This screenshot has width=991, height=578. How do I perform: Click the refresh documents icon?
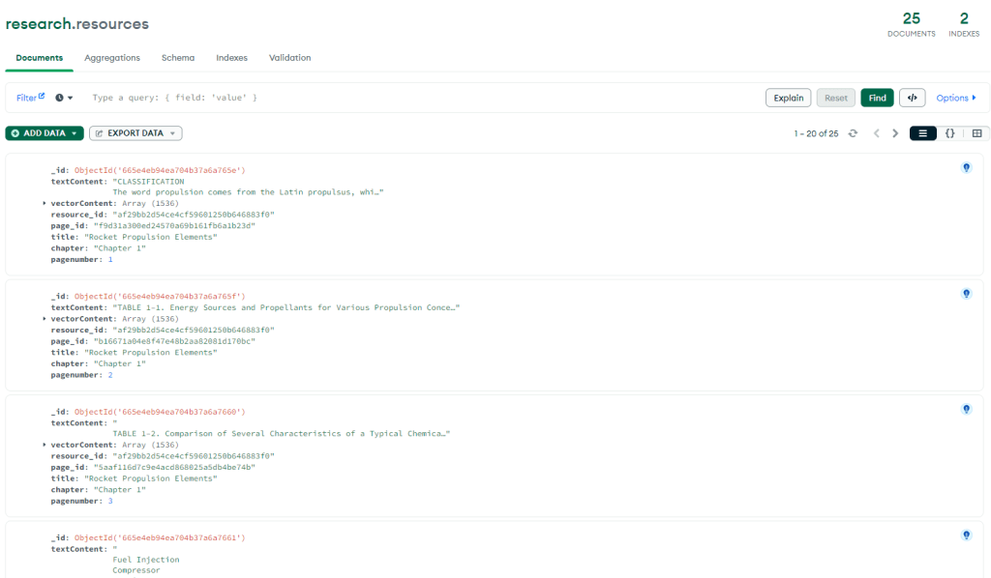(853, 133)
